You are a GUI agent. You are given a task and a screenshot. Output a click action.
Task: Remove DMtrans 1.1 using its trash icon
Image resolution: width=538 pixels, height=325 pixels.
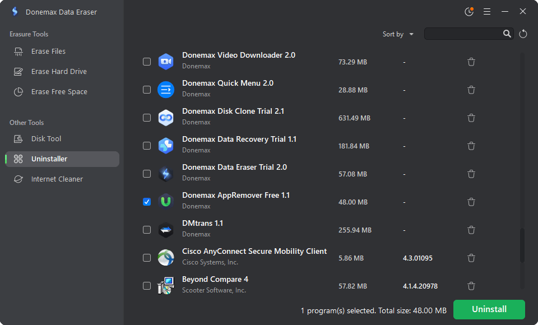point(471,230)
